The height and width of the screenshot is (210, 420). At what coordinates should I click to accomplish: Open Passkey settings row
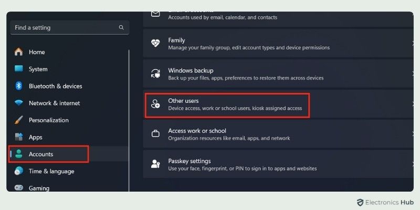click(x=278, y=164)
